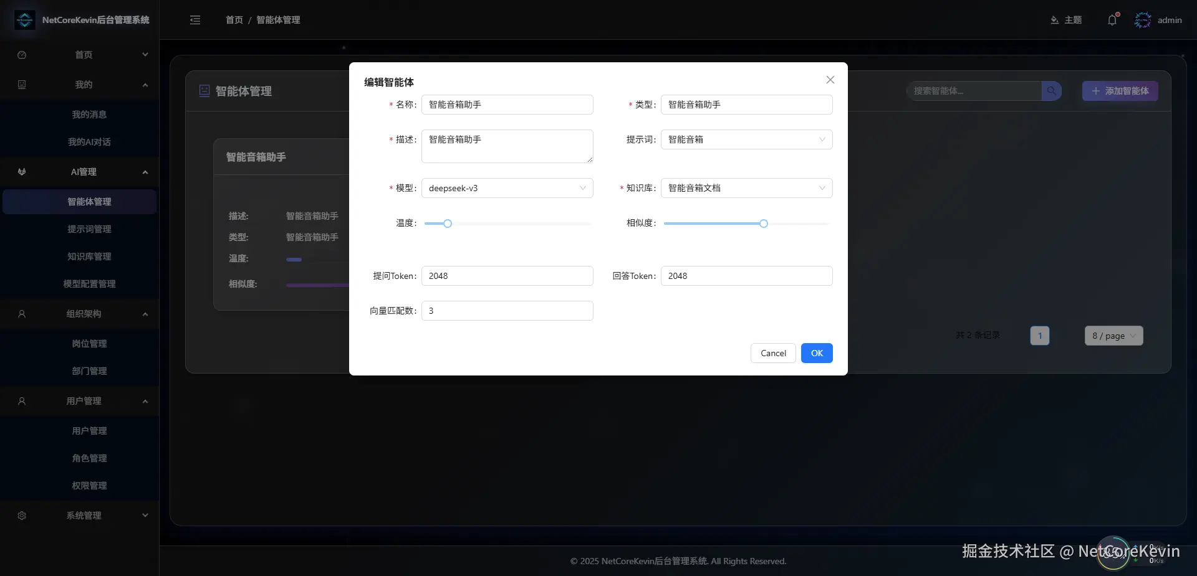Click the 首页 compass icon in sidebar

(x=21, y=55)
